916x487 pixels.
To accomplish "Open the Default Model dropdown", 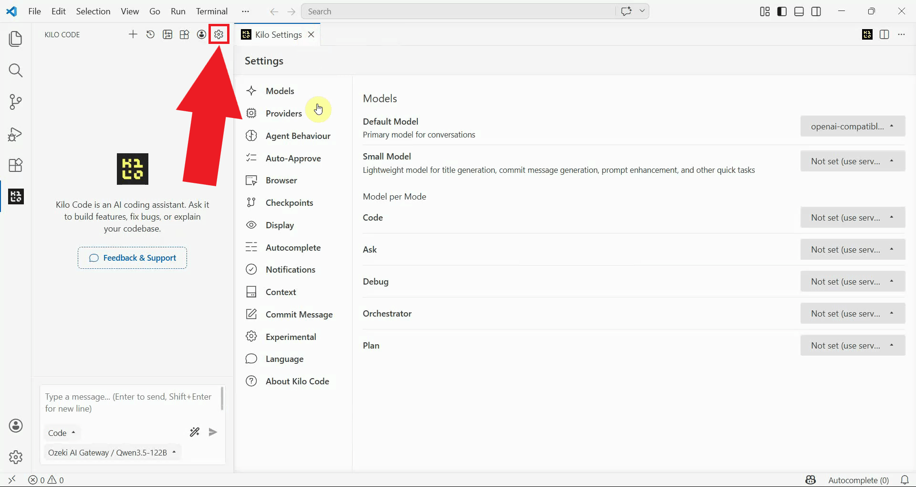I will click(853, 126).
